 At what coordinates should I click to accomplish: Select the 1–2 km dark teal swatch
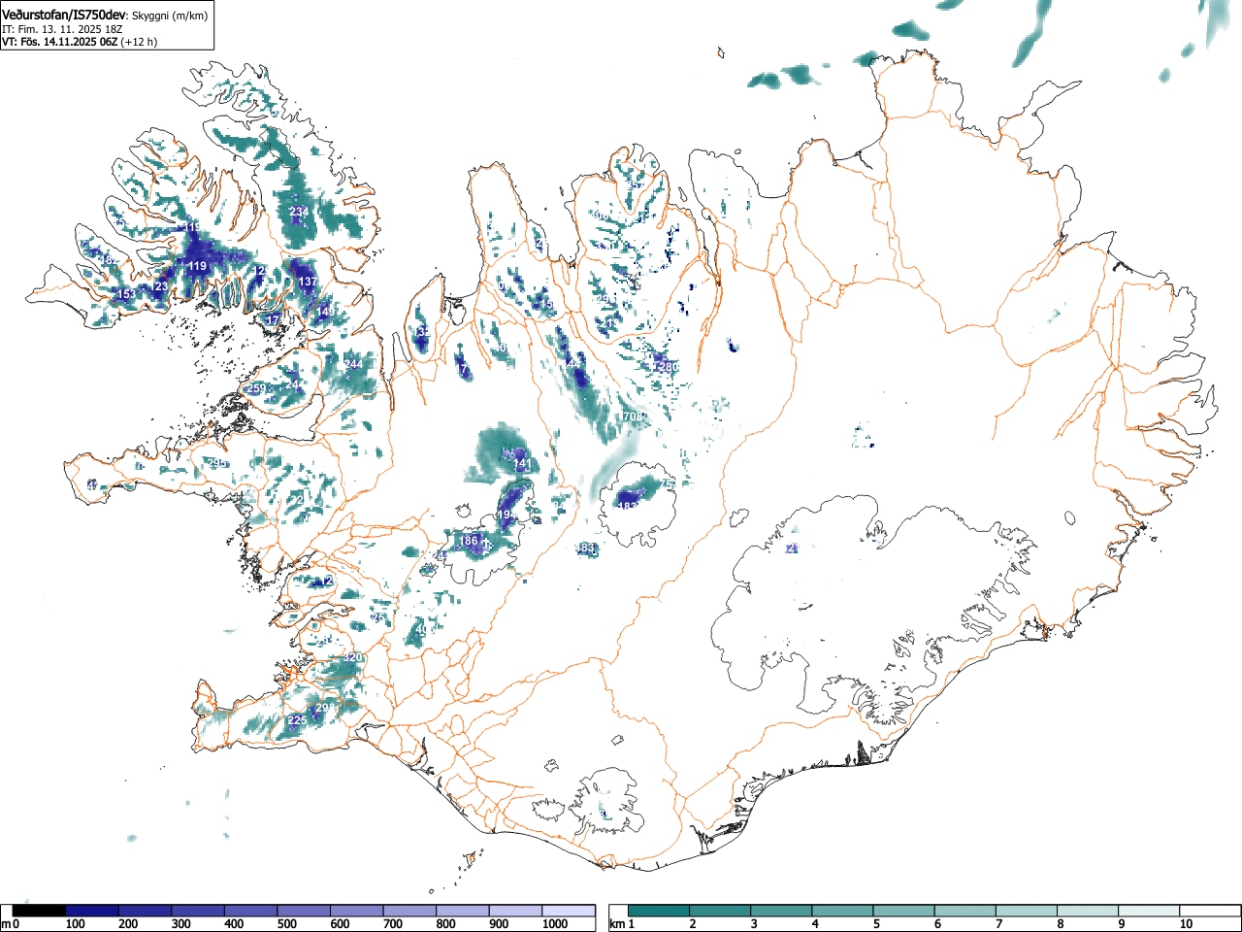[x=661, y=911]
